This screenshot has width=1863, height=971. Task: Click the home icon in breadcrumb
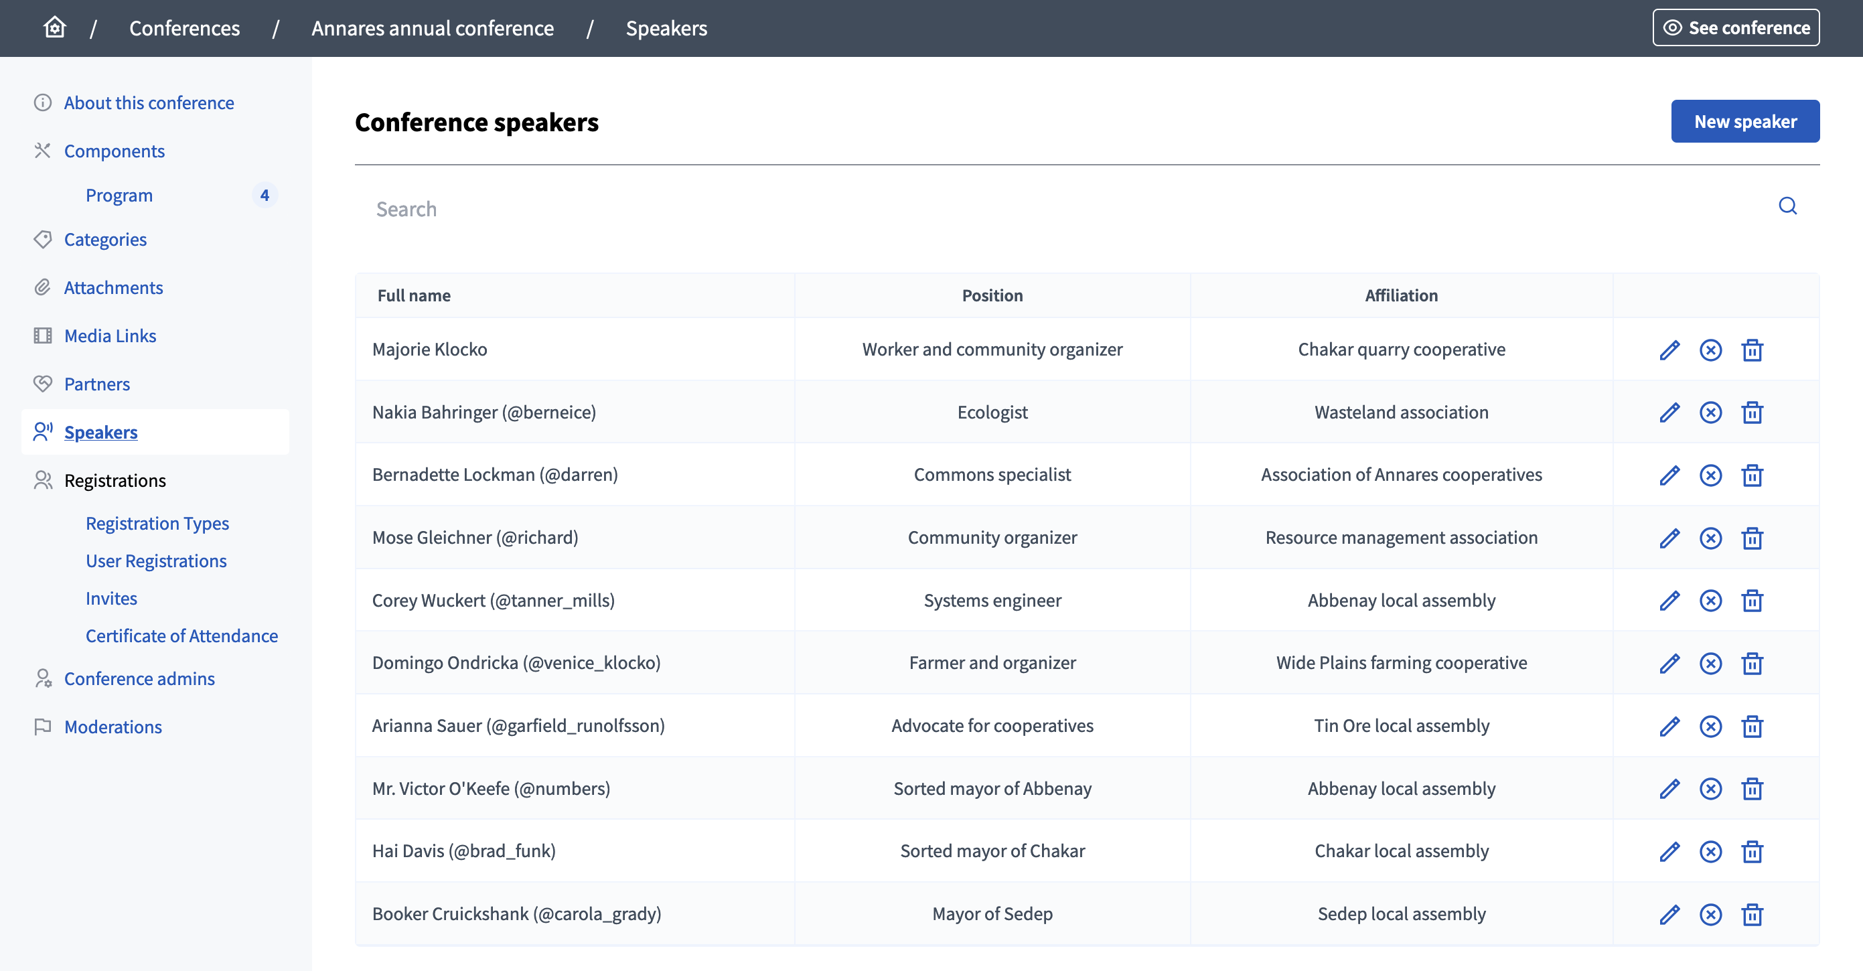54,27
